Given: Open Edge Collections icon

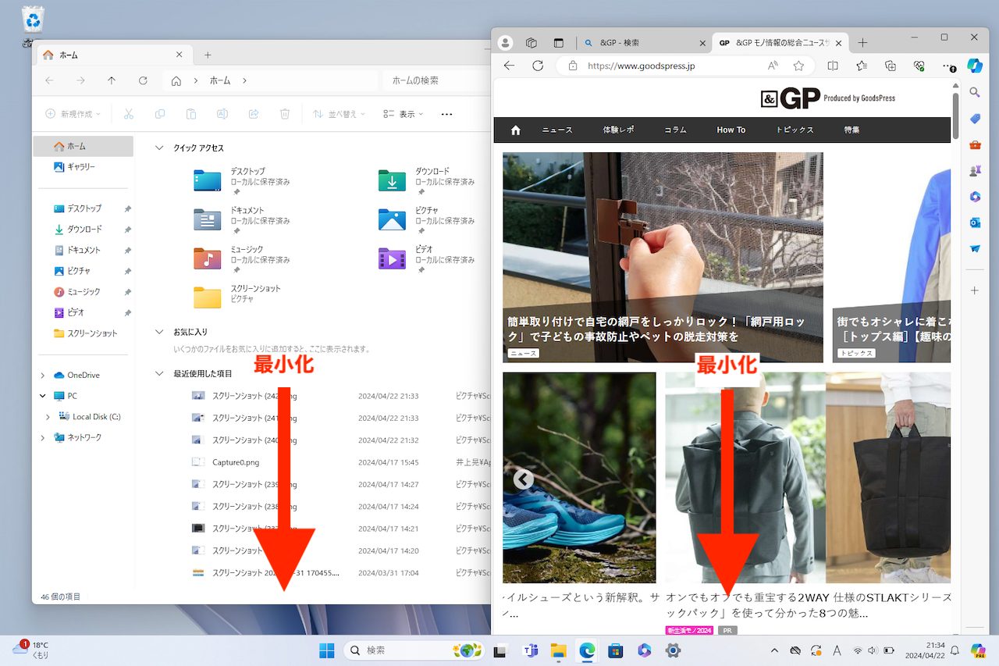Looking at the screenshot, I should tap(891, 66).
